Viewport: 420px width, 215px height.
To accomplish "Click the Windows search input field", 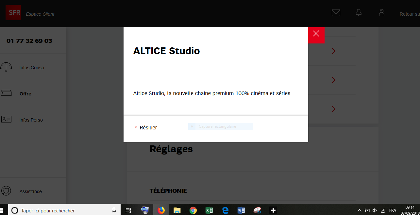I will (x=59, y=210).
